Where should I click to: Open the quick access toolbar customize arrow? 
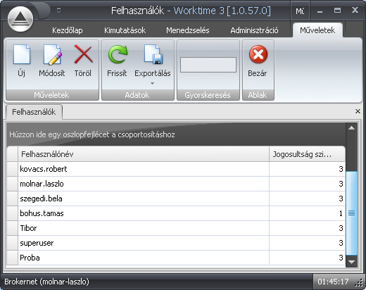coord(59,11)
